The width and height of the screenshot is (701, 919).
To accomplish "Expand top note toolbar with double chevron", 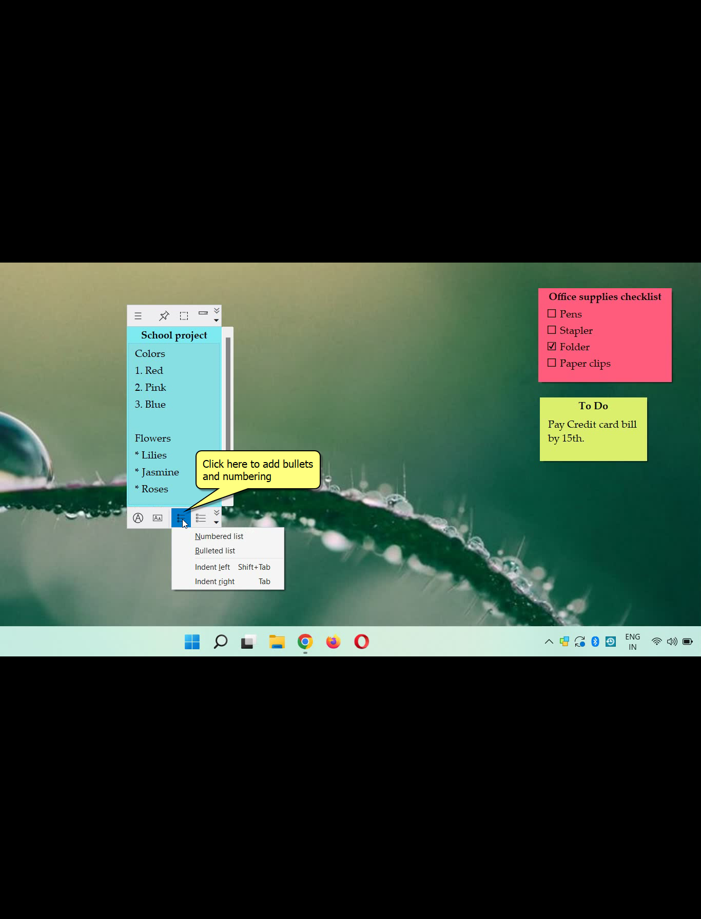I will (217, 310).
